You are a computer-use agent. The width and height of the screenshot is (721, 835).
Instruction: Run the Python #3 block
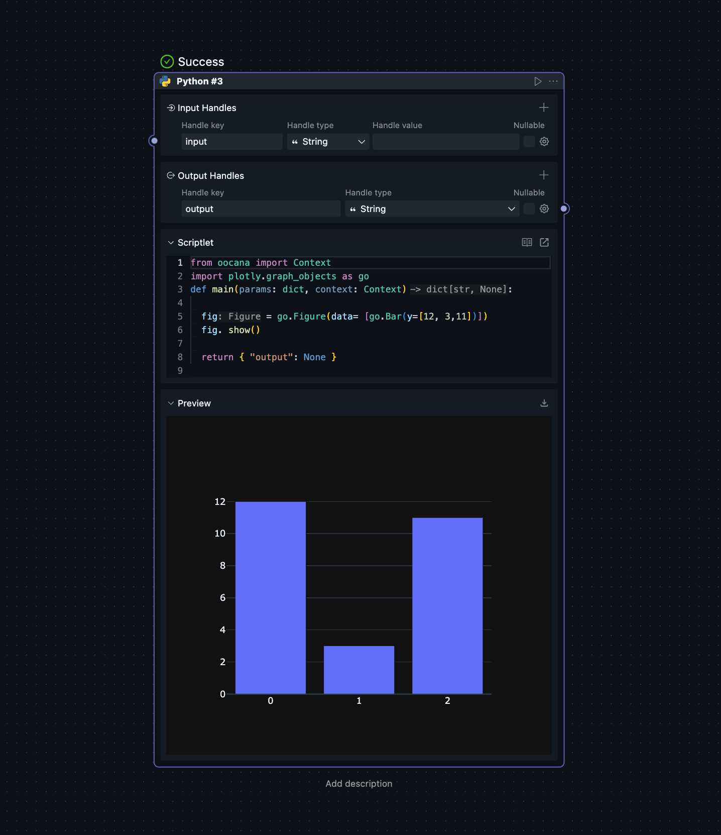point(538,81)
